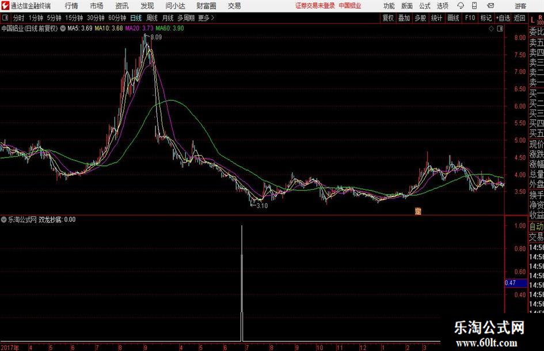
Task: Open the 发现 menu
Action: [x=147, y=6]
